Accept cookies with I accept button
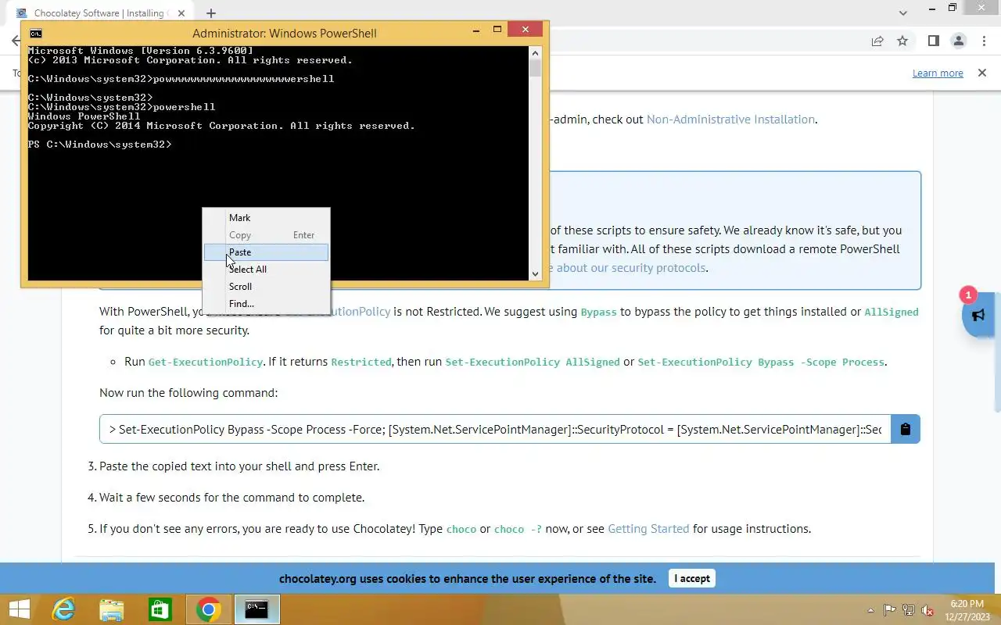 coord(692,578)
